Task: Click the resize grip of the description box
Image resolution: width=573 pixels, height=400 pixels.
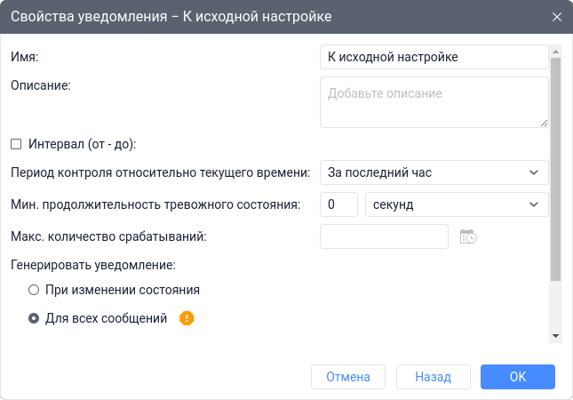Action: (544, 124)
